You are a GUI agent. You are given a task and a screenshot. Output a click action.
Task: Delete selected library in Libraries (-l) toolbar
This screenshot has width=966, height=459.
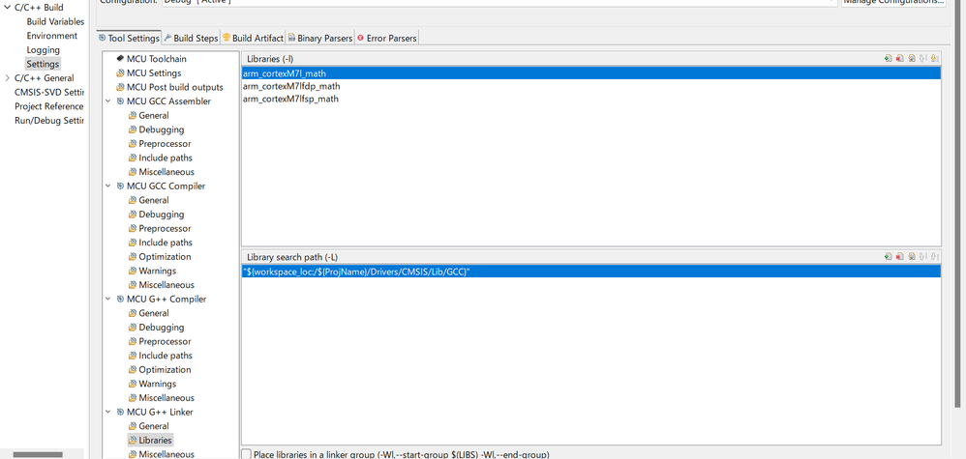(899, 58)
